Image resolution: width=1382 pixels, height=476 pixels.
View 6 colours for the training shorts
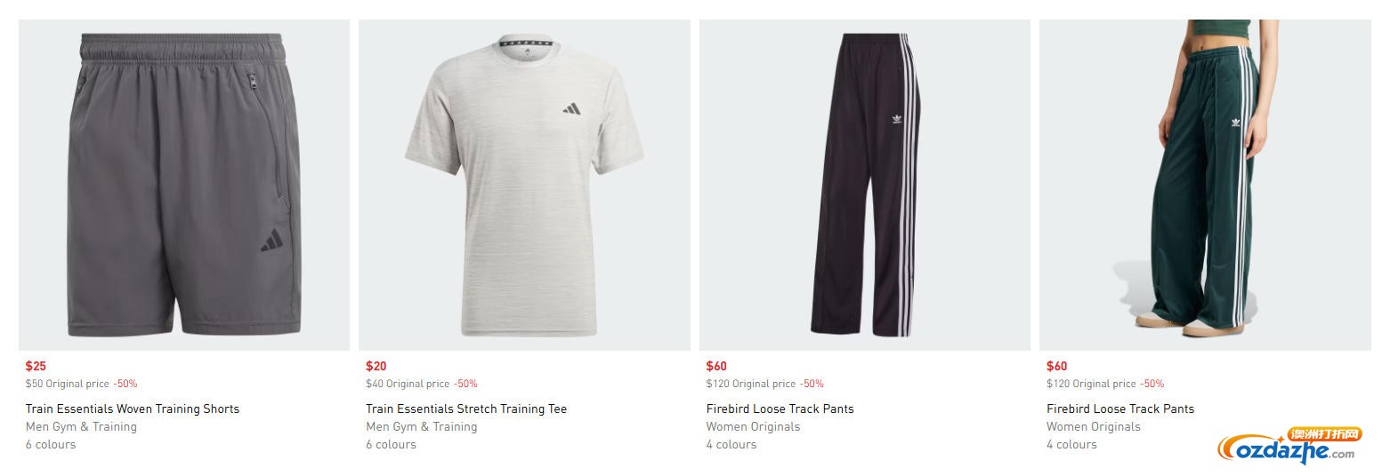point(51,444)
